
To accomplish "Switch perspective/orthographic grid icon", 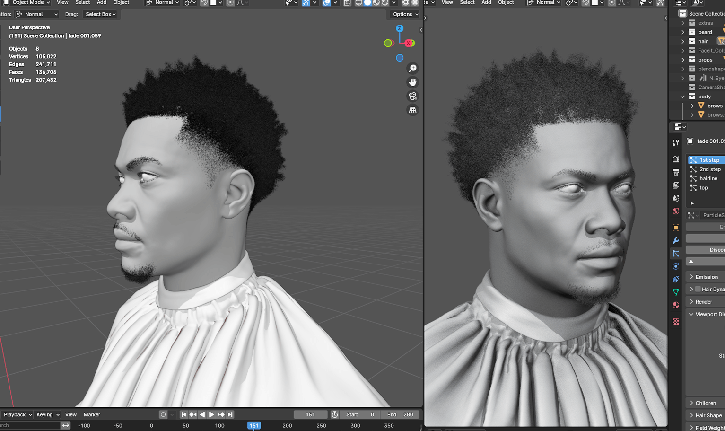I will coord(412,110).
